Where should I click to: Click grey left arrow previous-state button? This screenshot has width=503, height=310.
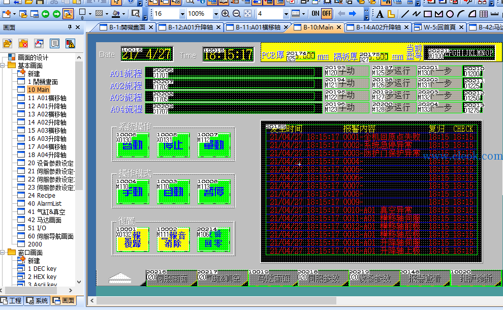341,14
